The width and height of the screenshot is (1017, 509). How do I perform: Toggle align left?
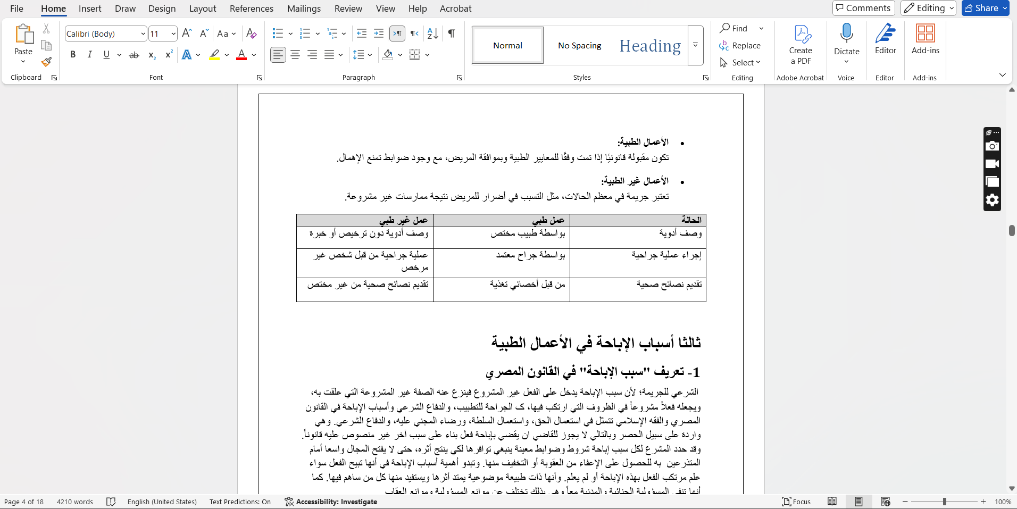click(x=278, y=55)
